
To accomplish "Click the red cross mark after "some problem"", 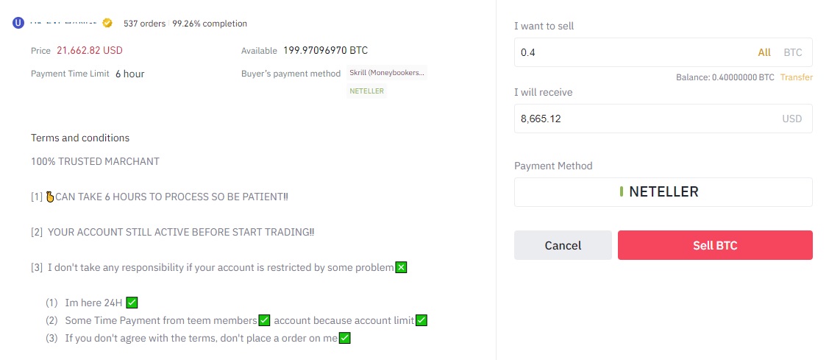I will [401, 267].
